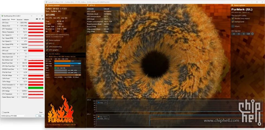Screen dimensions: 265x130
Task: Maximize the FurMark window
Action: click(x=257, y=2)
